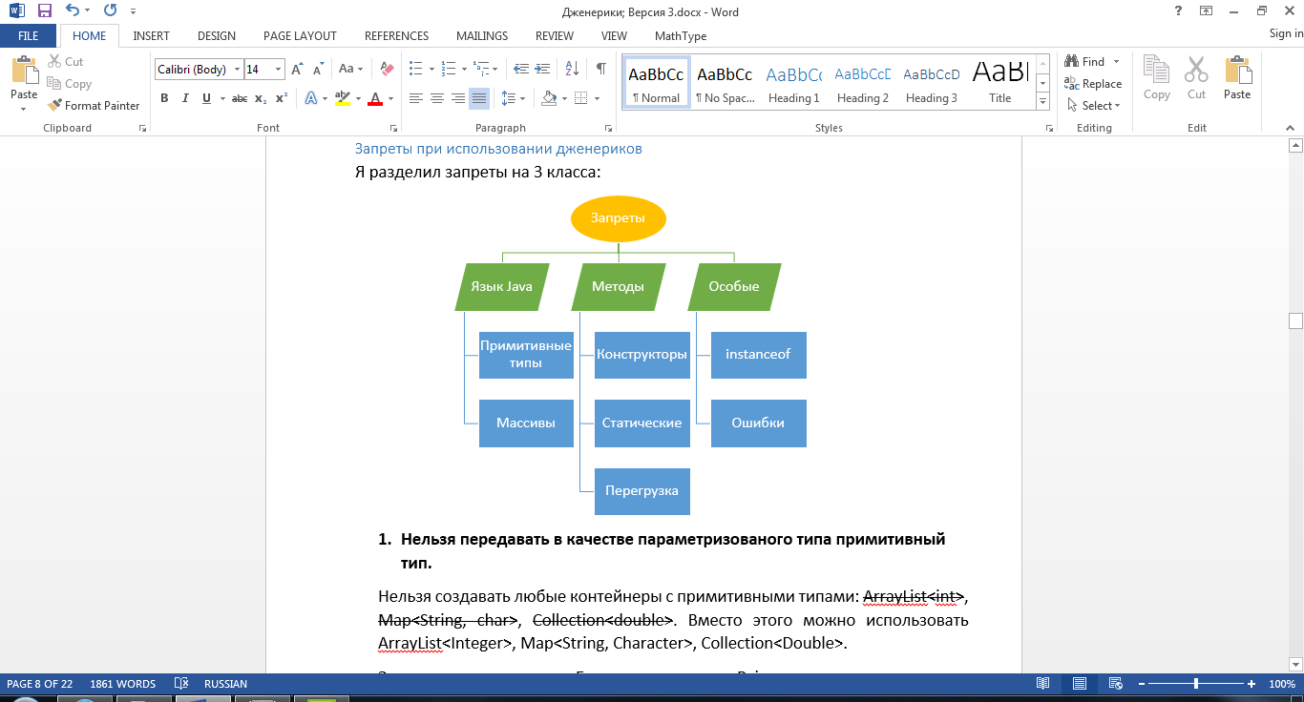The width and height of the screenshot is (1304, 702).
Task: Click the zoom slider handle
Action: click(1196, 684)
